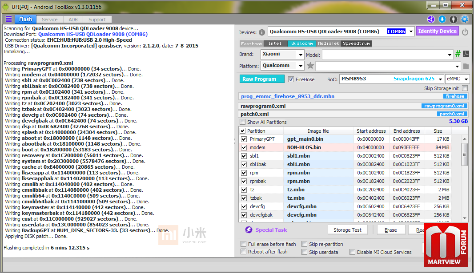Screen dimensions: 474x273
Task: Click the purple globe network icon
Action: point(431,19)
